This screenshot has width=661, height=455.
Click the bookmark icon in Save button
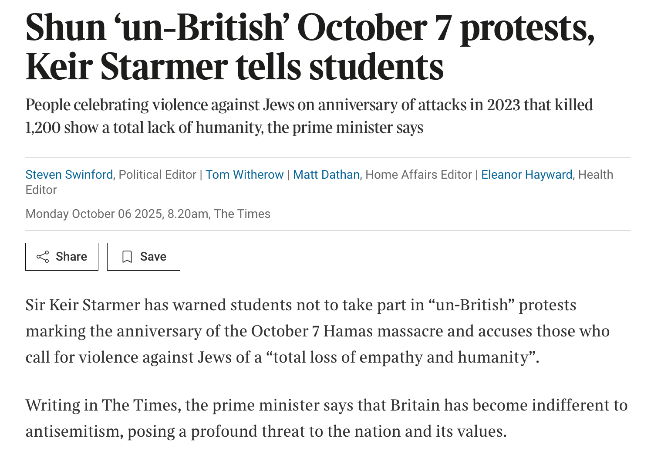pyautogui.click(x=127, y=257)
